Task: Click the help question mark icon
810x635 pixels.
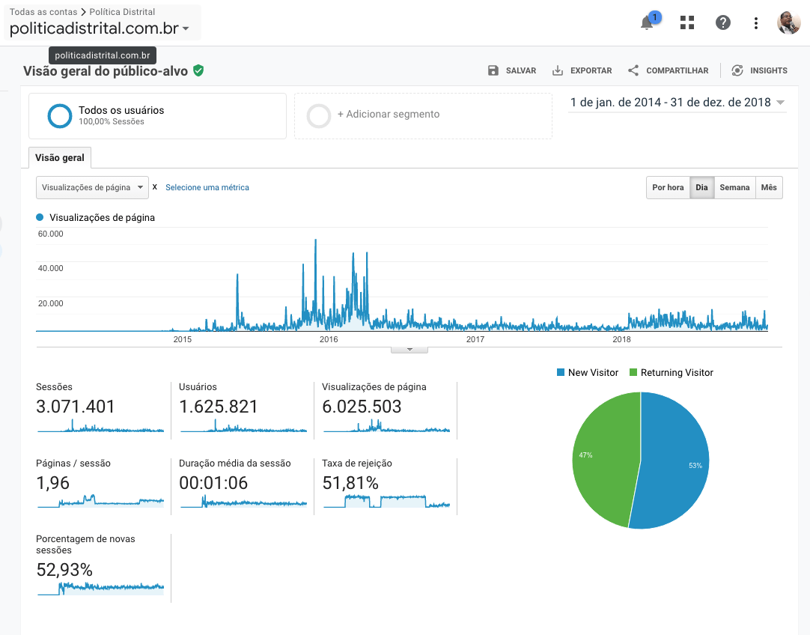Action: pyautogui.click(x=722, y=22)
